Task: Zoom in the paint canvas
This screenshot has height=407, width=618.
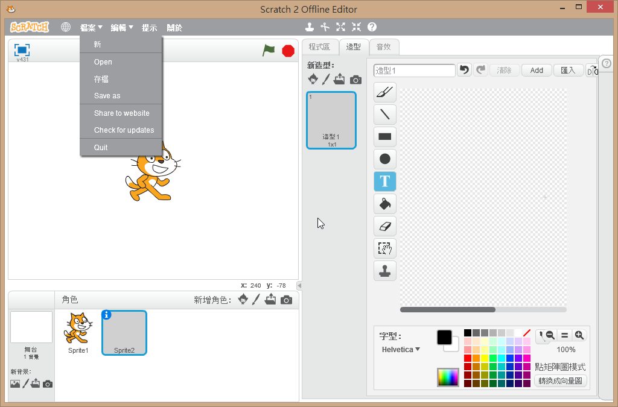Action: [x=579, y=335]
